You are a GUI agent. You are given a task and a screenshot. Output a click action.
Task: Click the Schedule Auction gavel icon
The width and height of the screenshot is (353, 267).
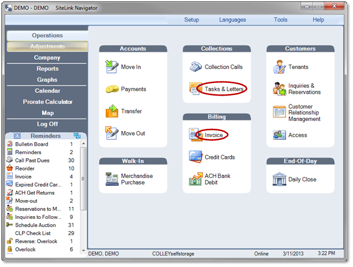[9, 224]
